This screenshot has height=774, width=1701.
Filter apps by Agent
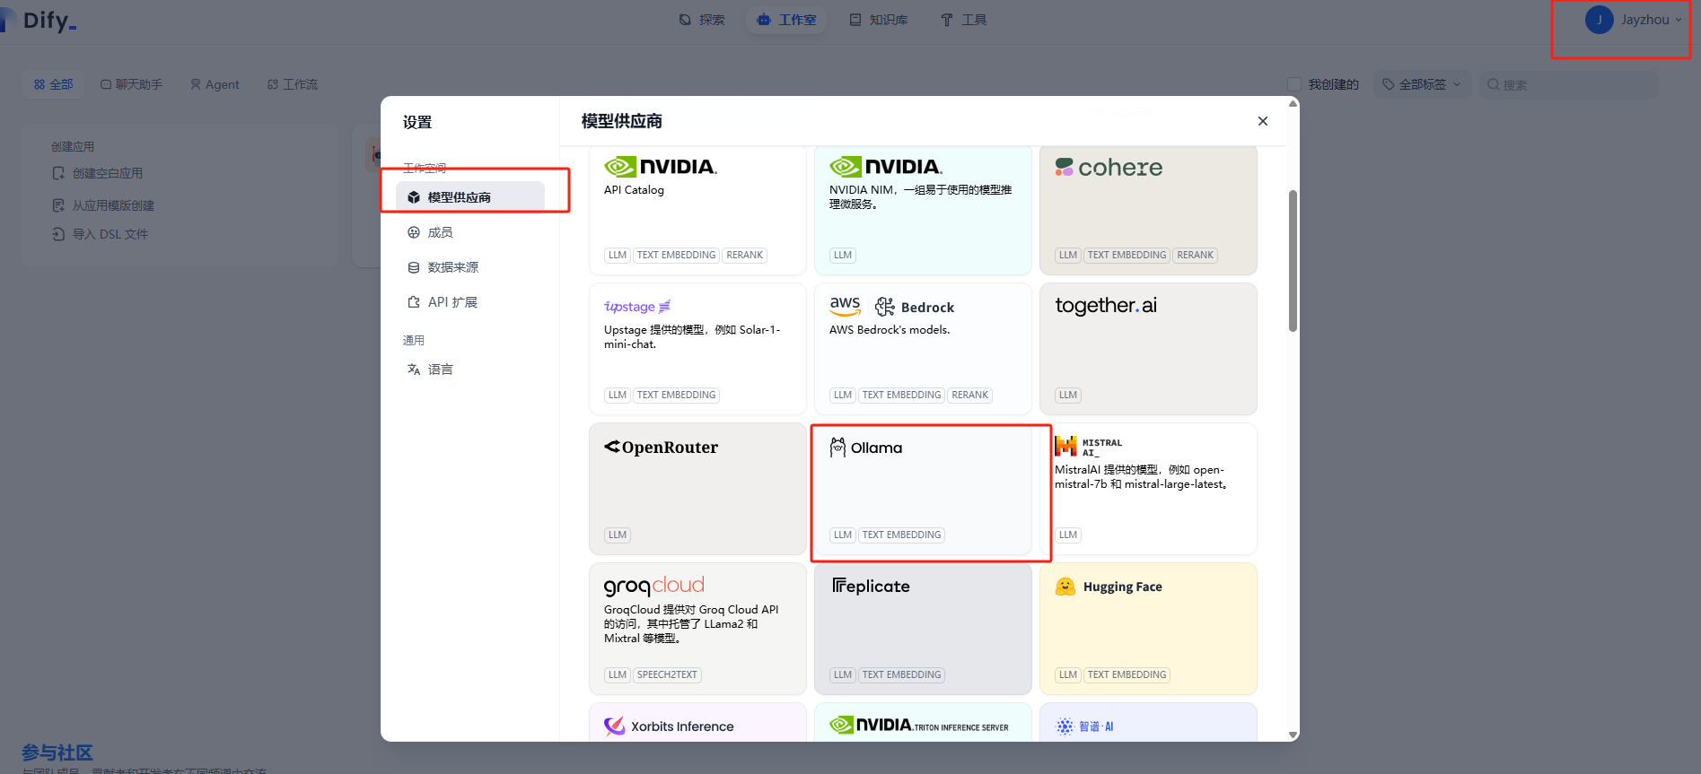[215, 84]
